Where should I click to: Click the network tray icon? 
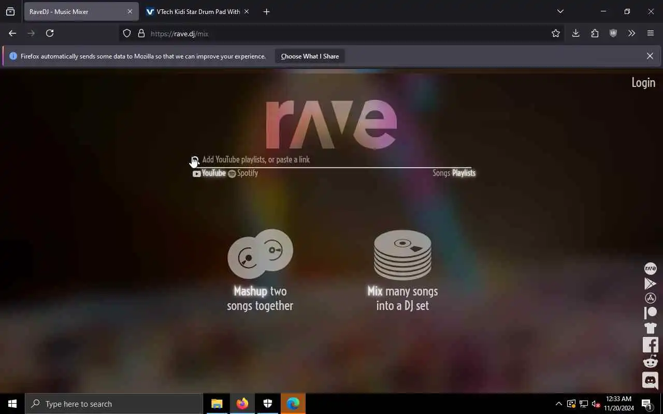[584, 404]
